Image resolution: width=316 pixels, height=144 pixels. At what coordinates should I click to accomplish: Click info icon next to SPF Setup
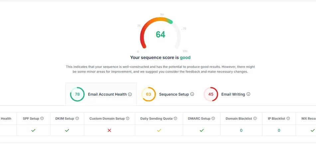click(x=42, y=119)
